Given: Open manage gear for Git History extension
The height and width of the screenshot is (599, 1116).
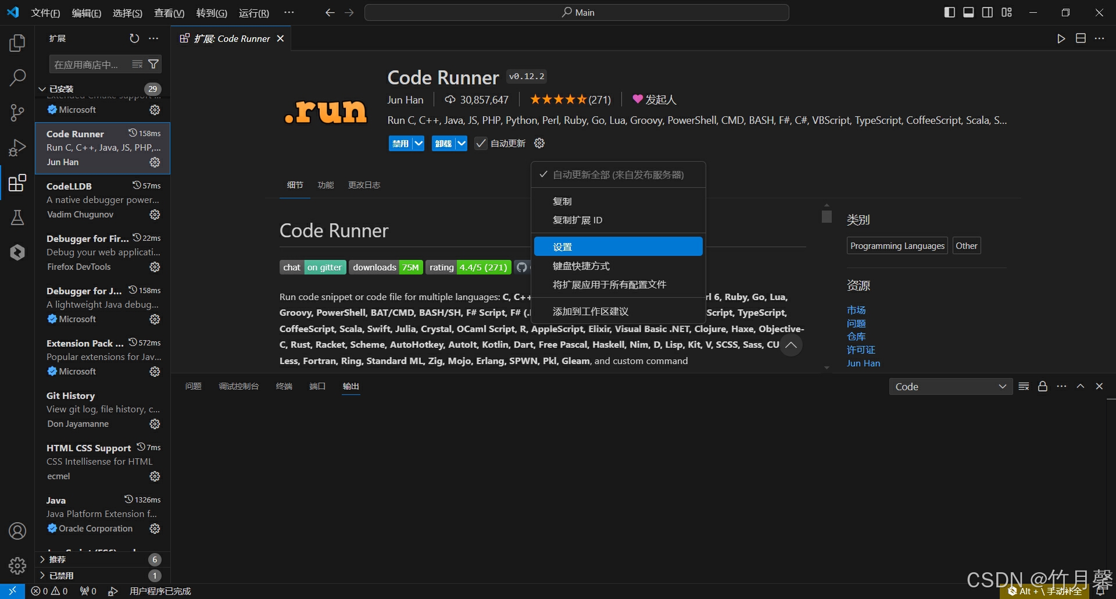Looking at the screenshot, I should (x=155, y=424).
